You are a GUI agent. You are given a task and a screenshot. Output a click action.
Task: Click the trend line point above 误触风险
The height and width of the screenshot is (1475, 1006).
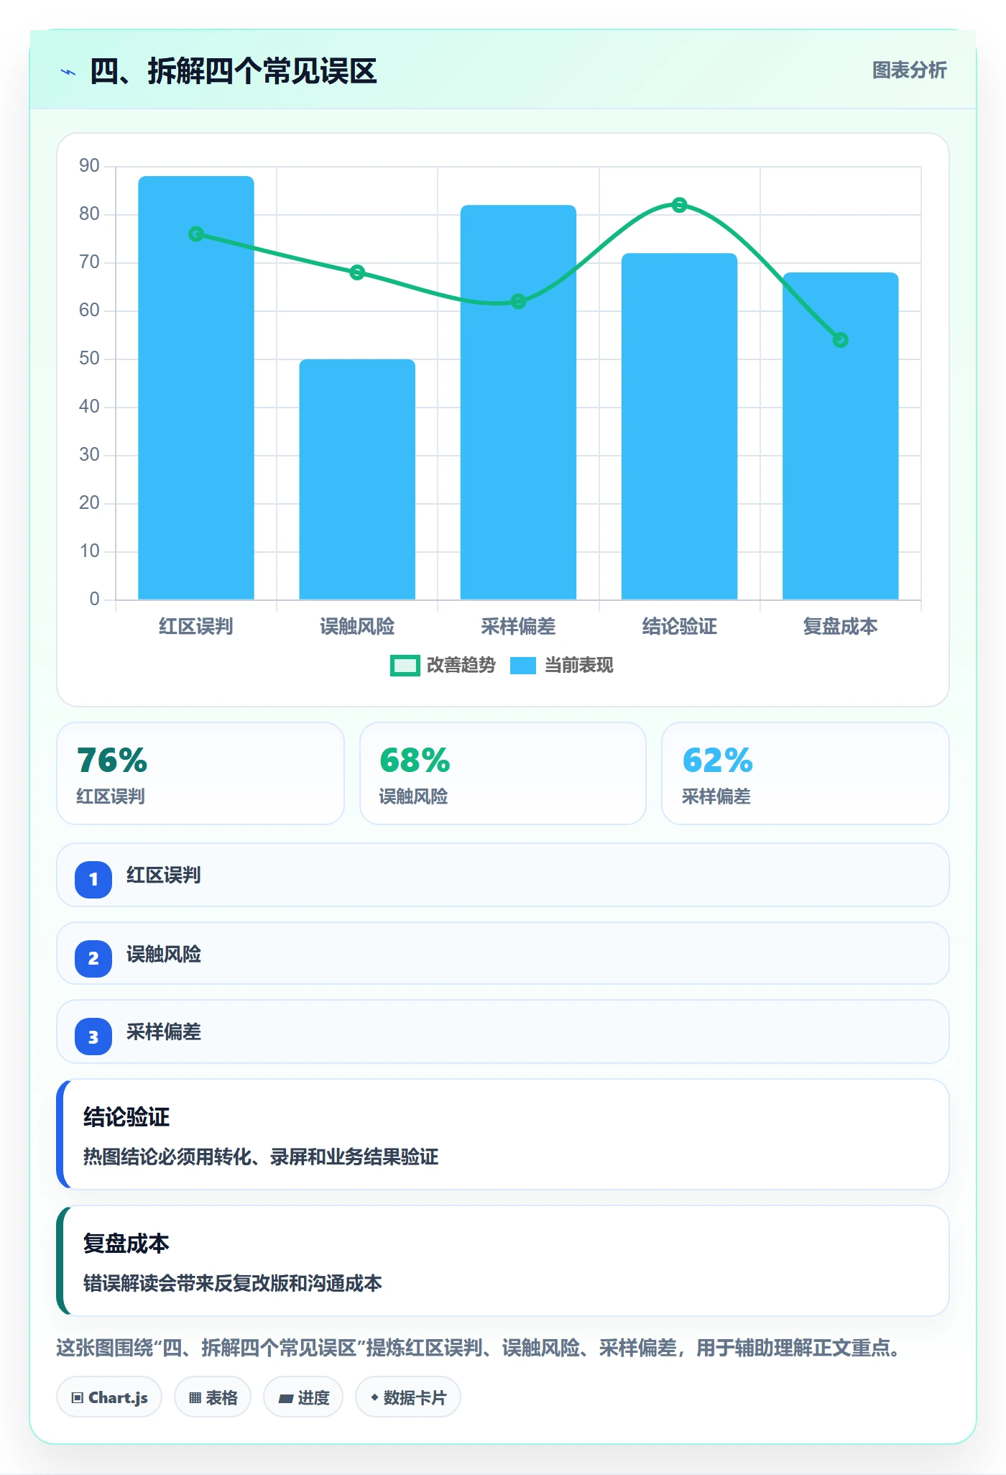[357, 272]
